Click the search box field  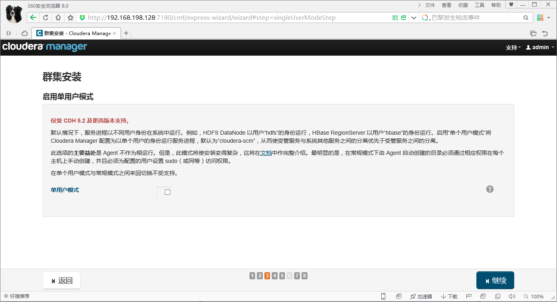(x=476, y=18)
